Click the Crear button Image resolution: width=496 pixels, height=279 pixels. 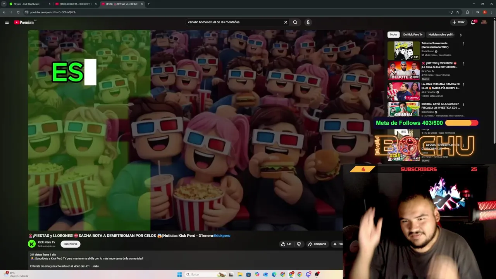tap(458, 22)
